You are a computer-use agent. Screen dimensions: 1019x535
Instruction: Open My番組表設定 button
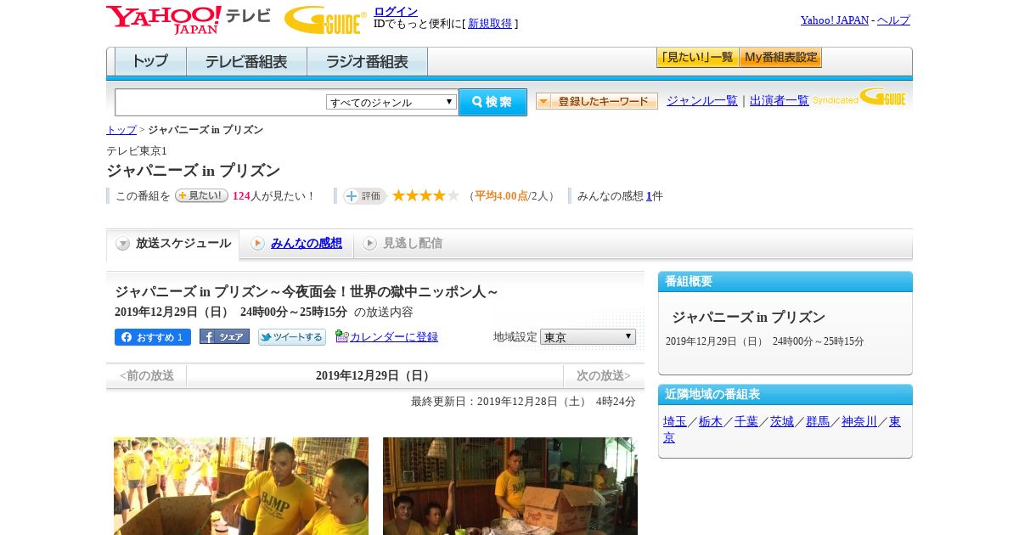click(780, 58)
